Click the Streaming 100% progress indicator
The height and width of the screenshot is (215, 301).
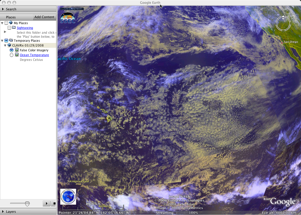point(177,213)
